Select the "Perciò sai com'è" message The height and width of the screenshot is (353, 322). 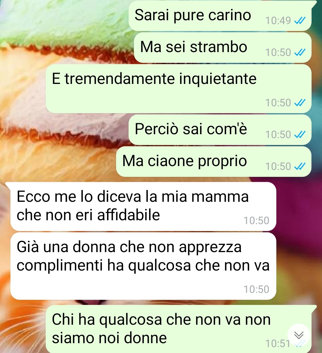[220, 130]
